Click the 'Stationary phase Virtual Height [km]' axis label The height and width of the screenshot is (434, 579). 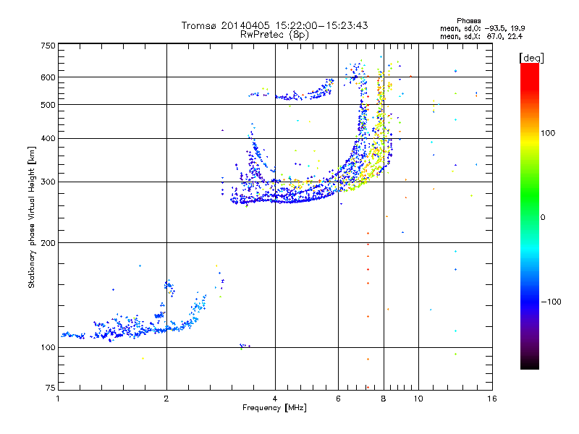pyautogui.click(x=32, y=218)
